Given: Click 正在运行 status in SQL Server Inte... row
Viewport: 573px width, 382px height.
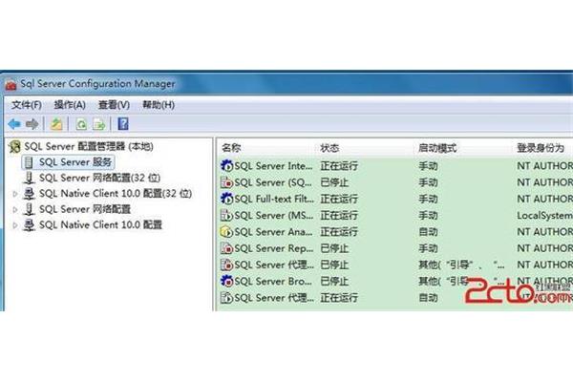Looking at the screenshot, I should [339, 166].
